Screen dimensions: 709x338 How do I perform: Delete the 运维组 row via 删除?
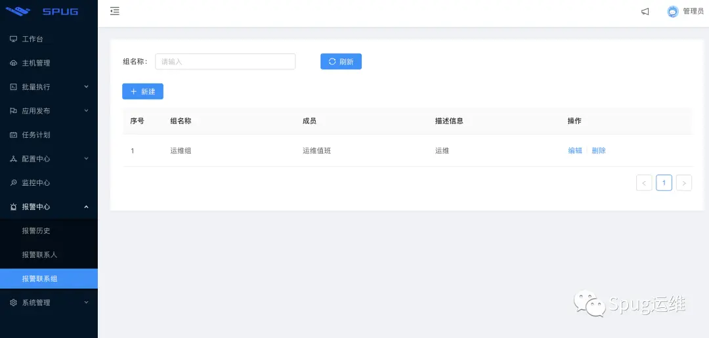[x=599, y=150]
